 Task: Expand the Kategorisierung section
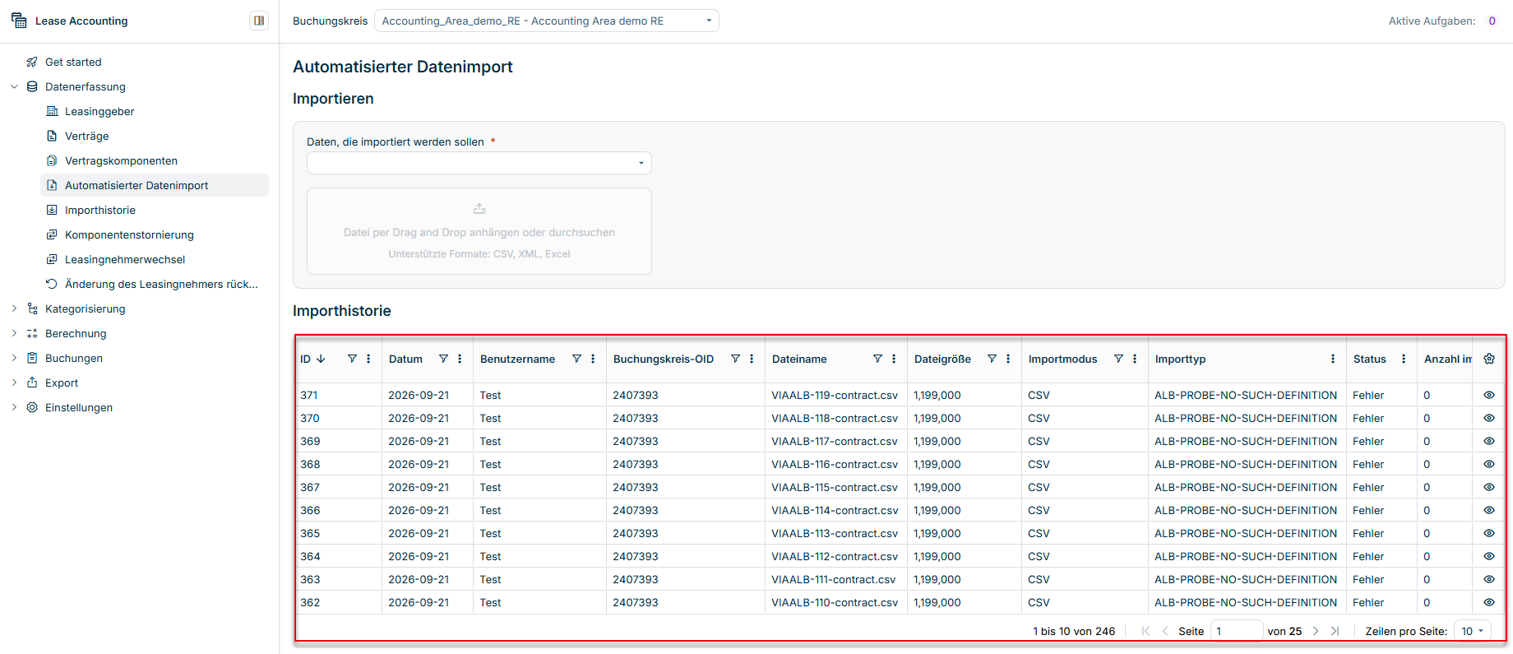click(14, 308)
